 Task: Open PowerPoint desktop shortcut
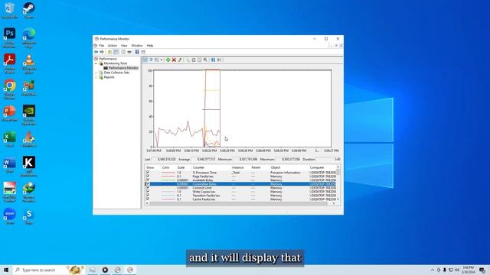pyautogui.click(x=9, y=113)
